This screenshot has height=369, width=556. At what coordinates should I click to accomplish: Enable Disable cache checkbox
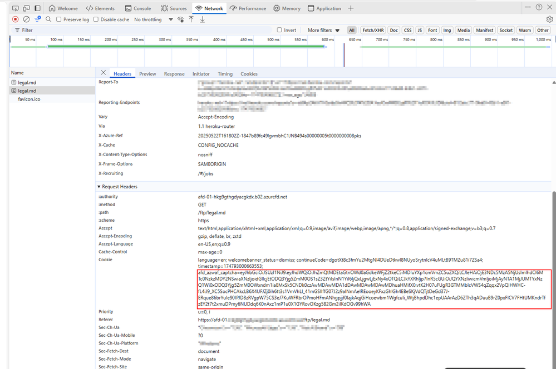click(96, 19)
